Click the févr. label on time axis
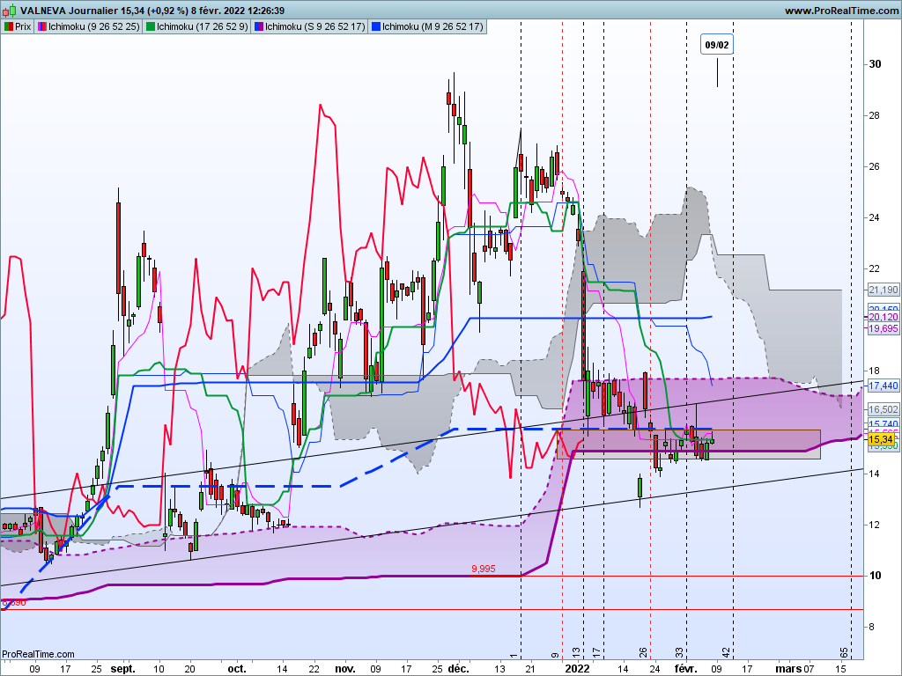The image size is (902, 676). point(685,669)
